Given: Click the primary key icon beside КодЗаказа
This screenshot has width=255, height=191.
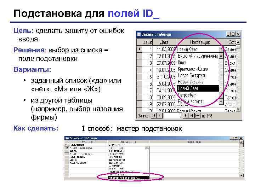Looking at the screenshot, I should (x=67, y=145).
